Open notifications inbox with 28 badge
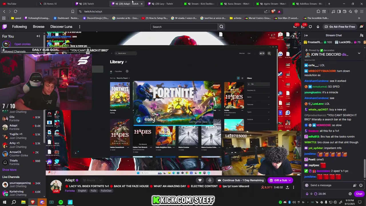 click(303, 27)
